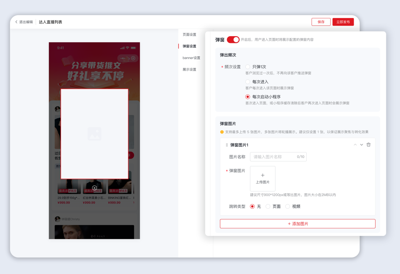Close the popup image on the phone preview

point(94,188)
